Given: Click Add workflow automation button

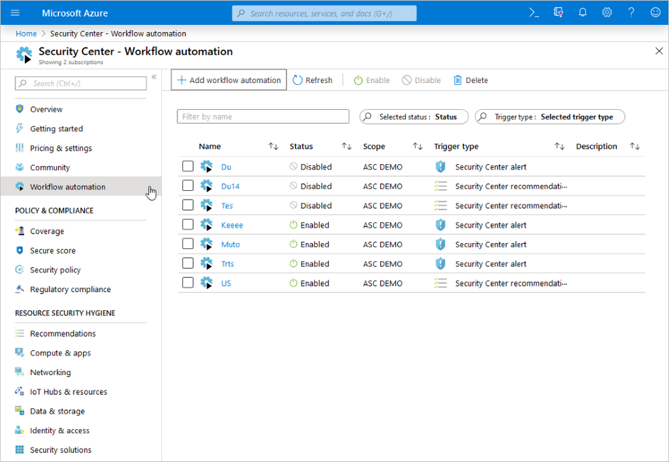Looking at the screenshot, I should point(229,80).
